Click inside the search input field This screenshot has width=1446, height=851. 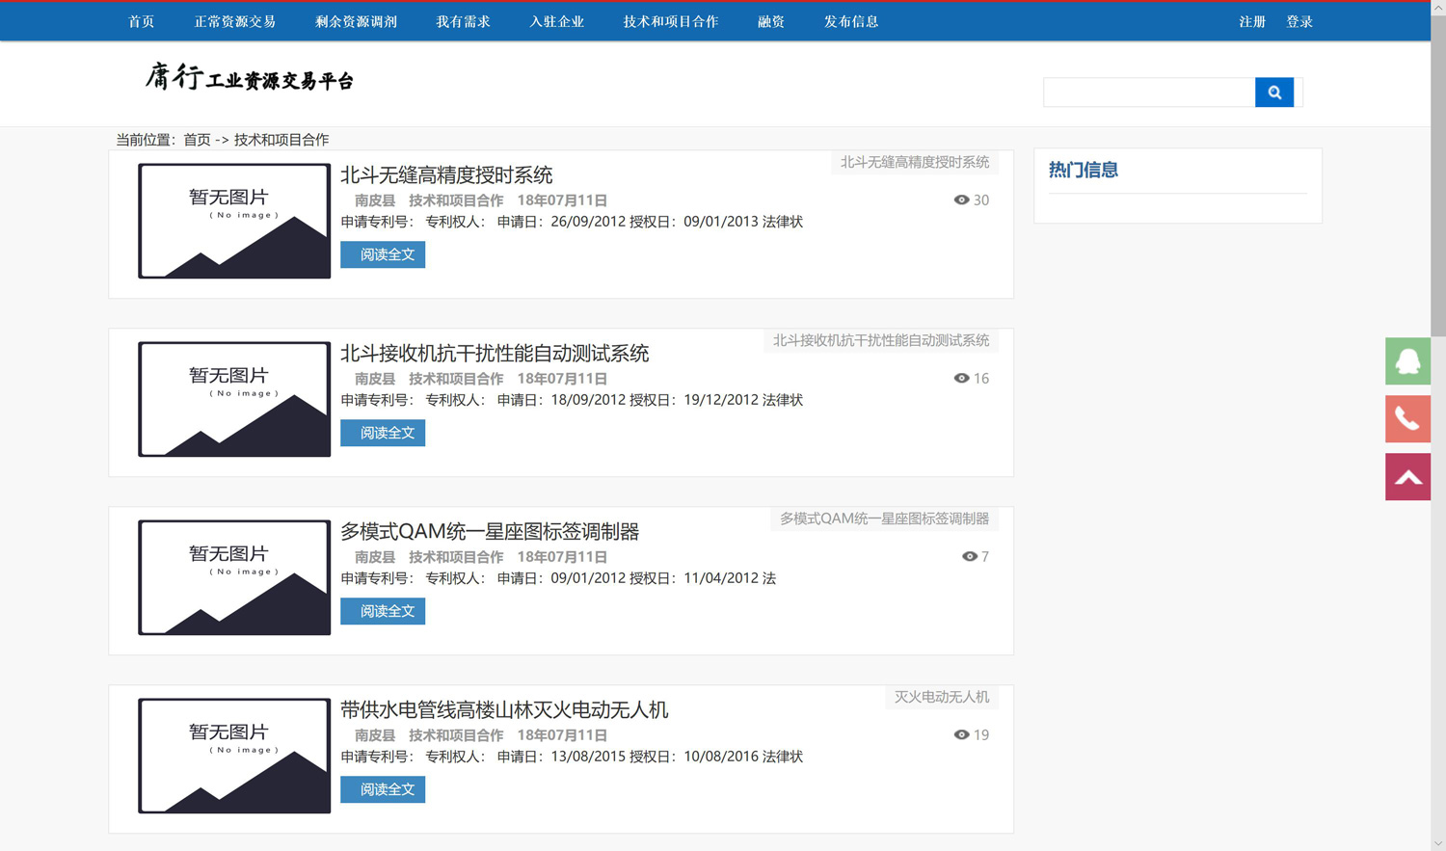1147,92
